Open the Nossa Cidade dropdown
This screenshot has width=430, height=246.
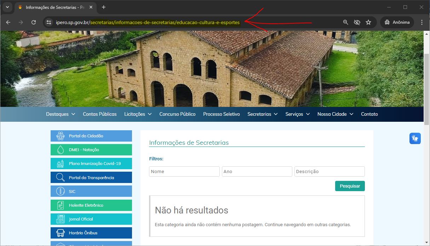click(x=335, y=114)
